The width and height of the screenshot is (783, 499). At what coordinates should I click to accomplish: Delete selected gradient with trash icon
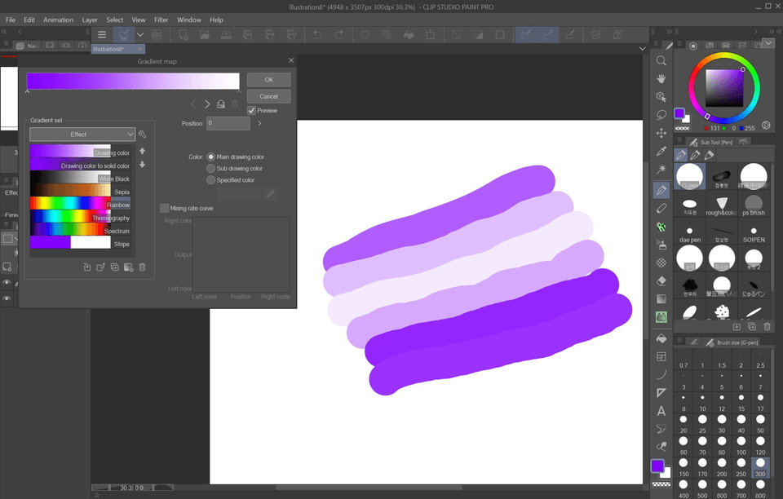click(x=142, y=267)
